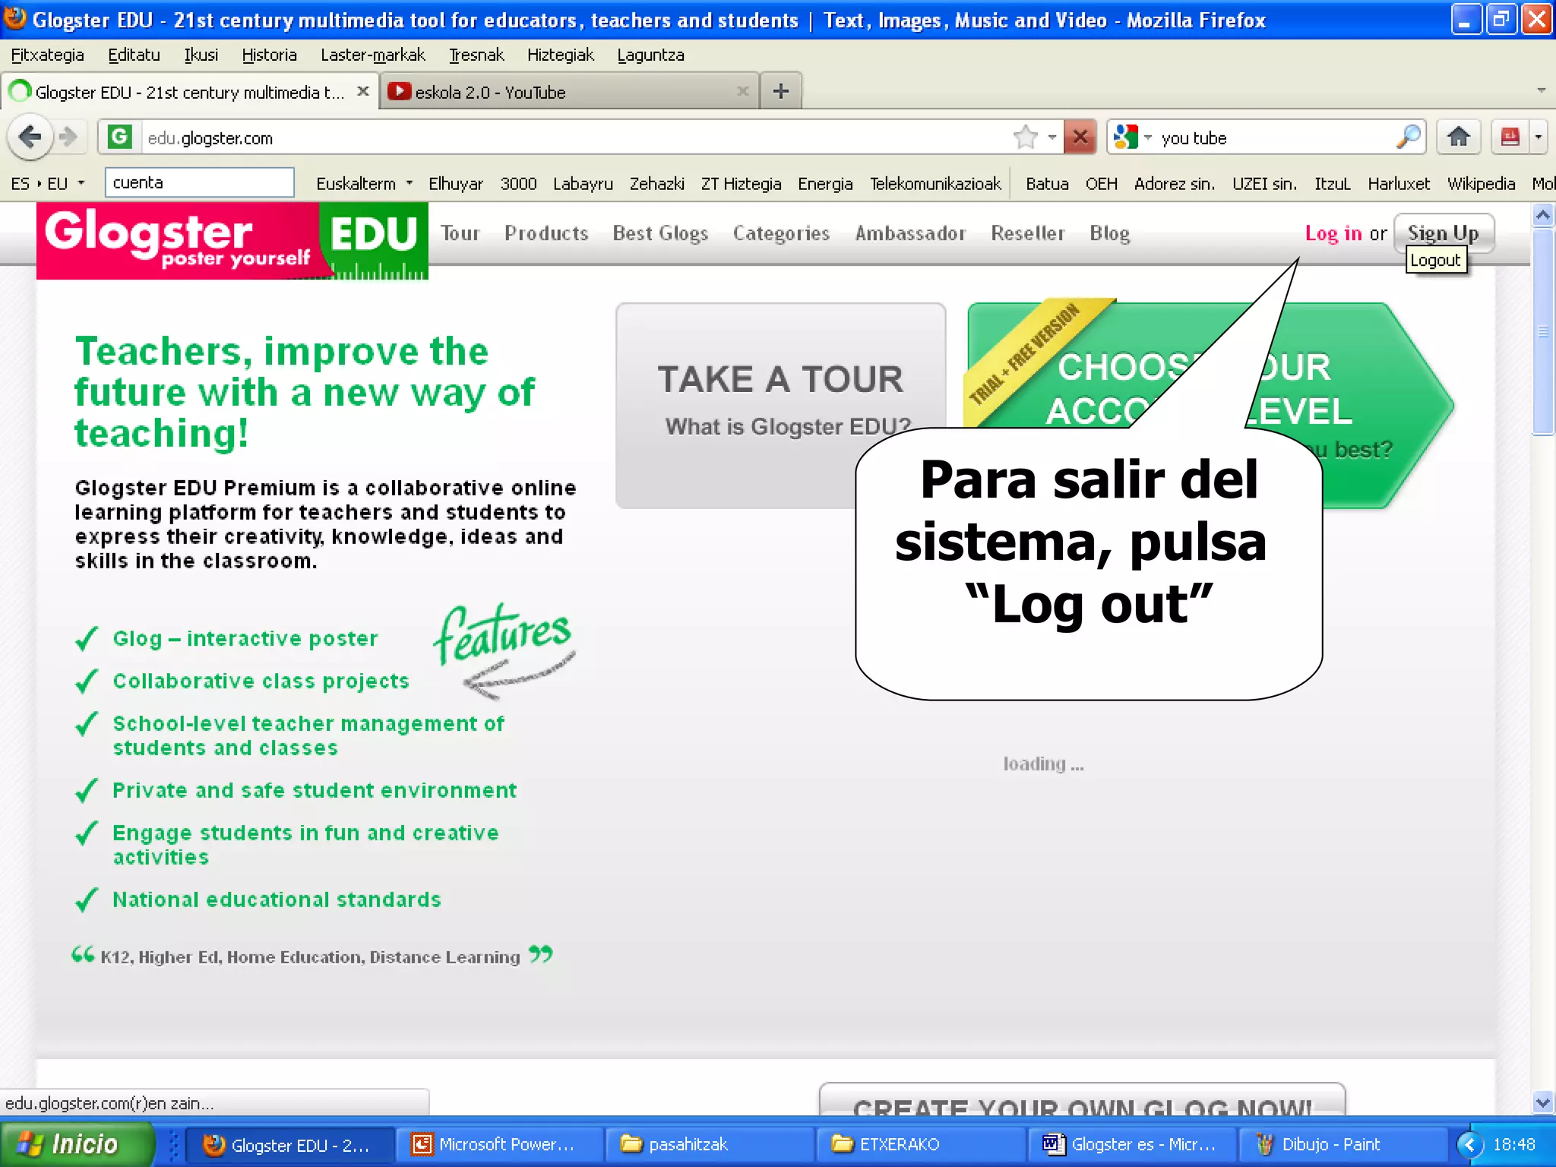Open the Ikusi menu
The height and width of the screenshot is (1167, 1556).
(x=201, y=55)
